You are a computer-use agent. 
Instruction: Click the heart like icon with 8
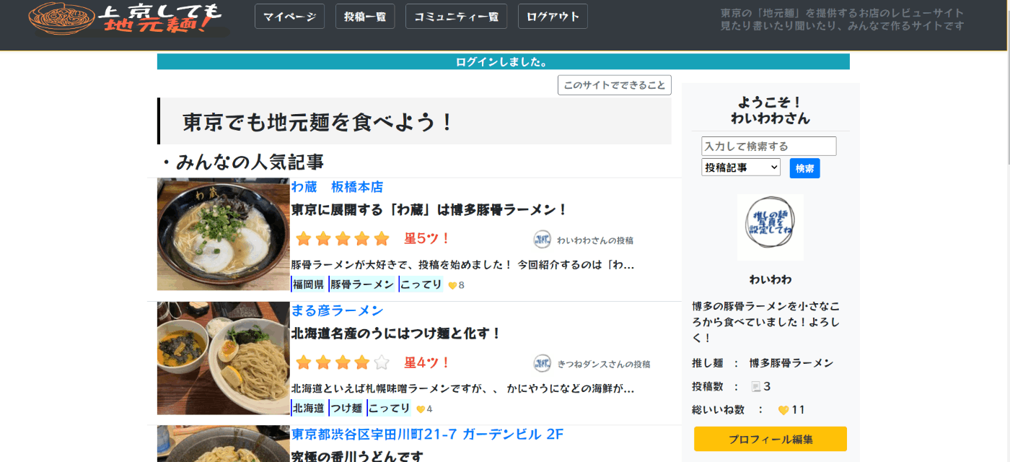[x=452, y=285]
